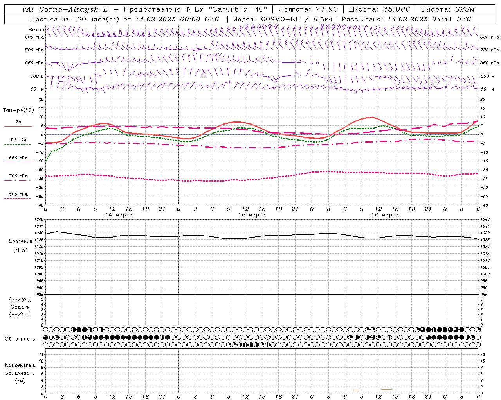Click "Прогноз на 120 часа(ов)" forecast text
This screenshot has width=501, height=400.
pos(75,19)
